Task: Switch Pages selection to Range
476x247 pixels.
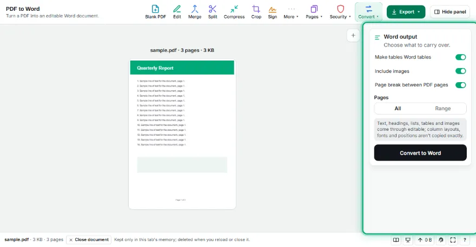Action: [443, 108]
